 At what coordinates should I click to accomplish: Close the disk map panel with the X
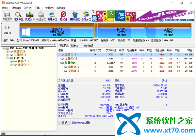pyautogui.click(x=2, y=24)
